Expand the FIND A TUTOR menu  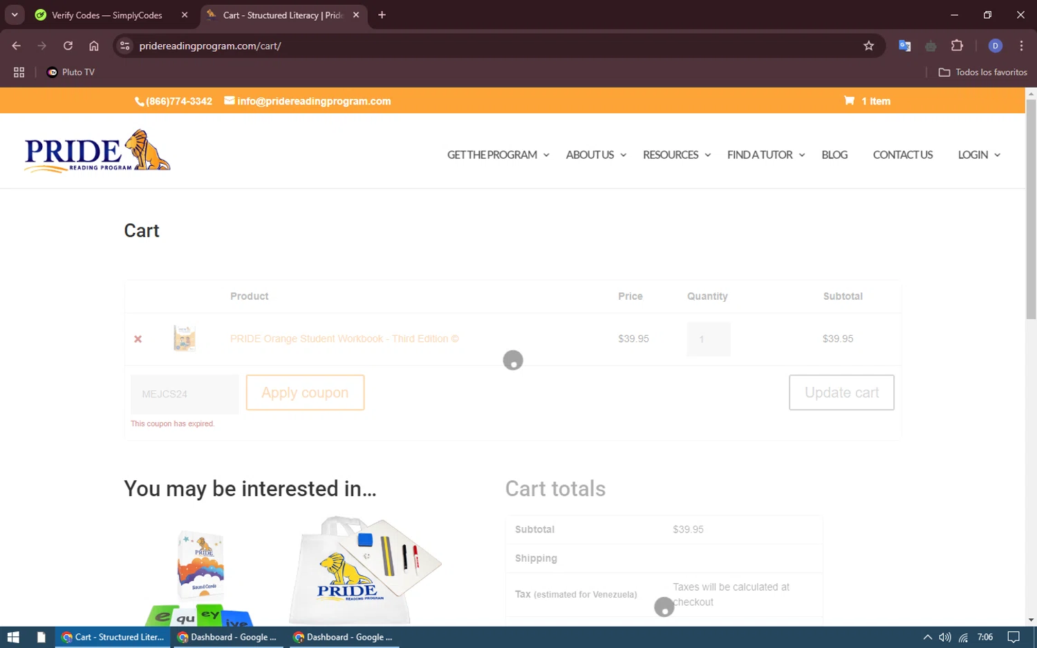click(x=766, y=155)
